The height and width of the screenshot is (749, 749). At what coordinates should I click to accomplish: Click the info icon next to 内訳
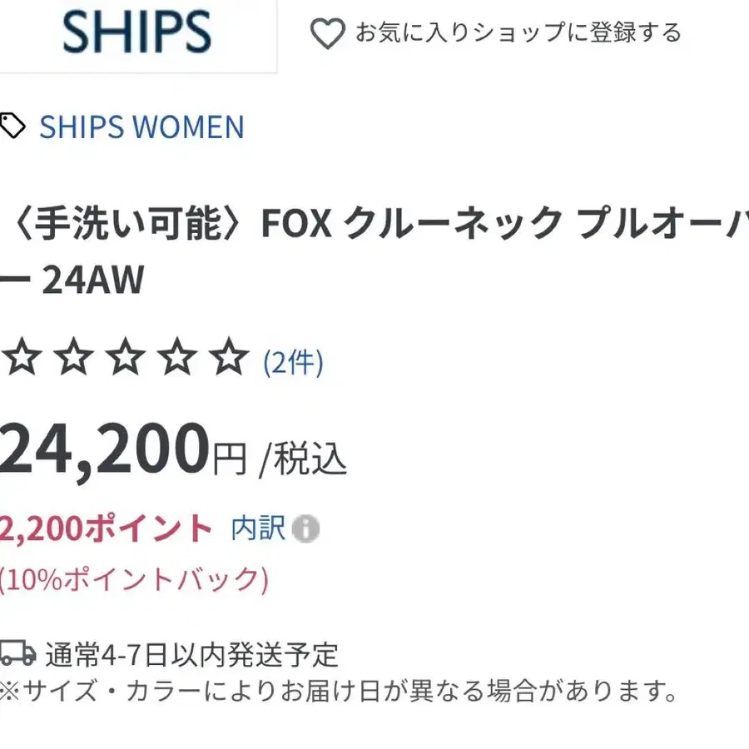(305, 528)
